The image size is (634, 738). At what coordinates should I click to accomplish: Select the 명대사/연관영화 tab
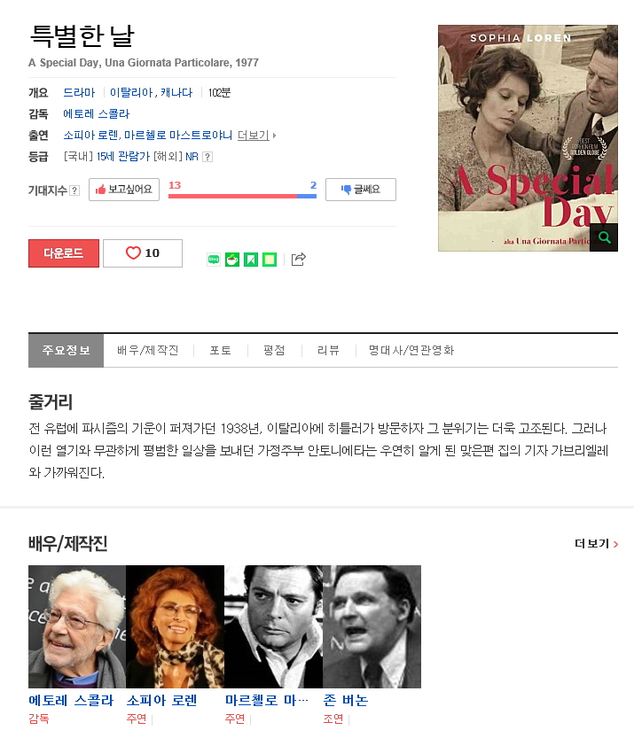click(411, 350)
